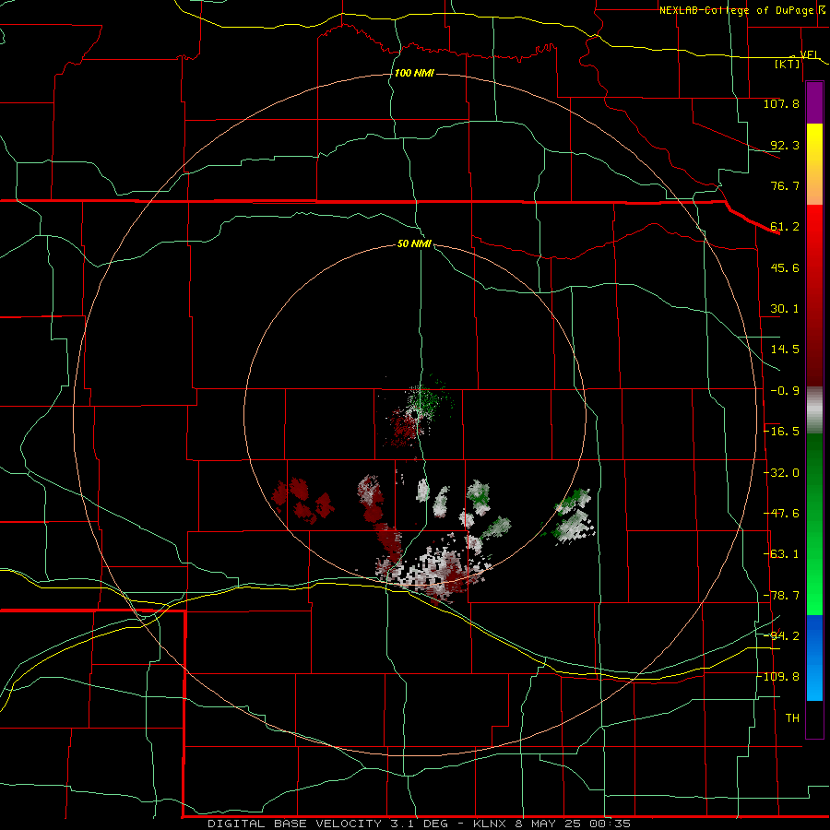Click the [KT] units label
The height and width of the screenshot is (830, 830).
tap(788, 64)
